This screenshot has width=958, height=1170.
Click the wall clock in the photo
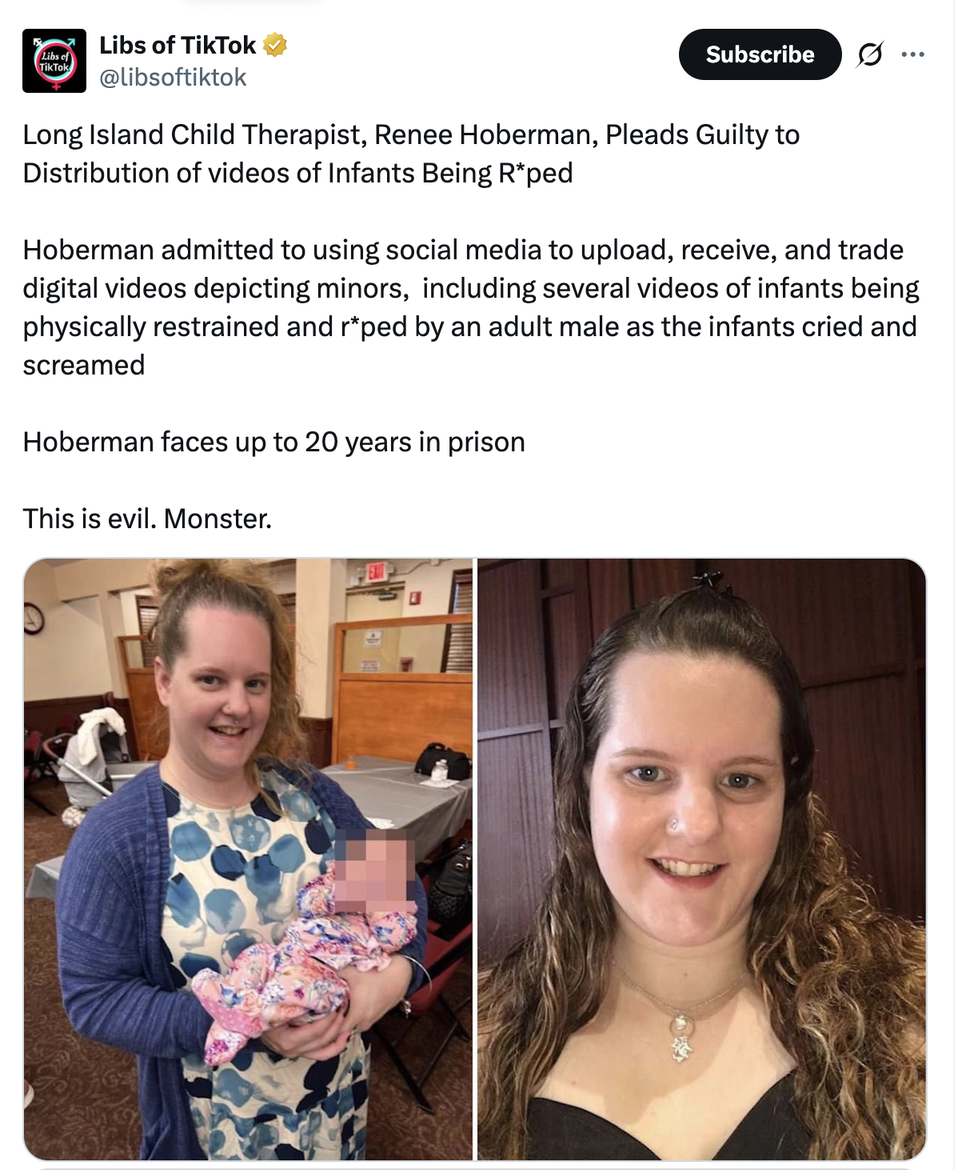pos(33,619)
